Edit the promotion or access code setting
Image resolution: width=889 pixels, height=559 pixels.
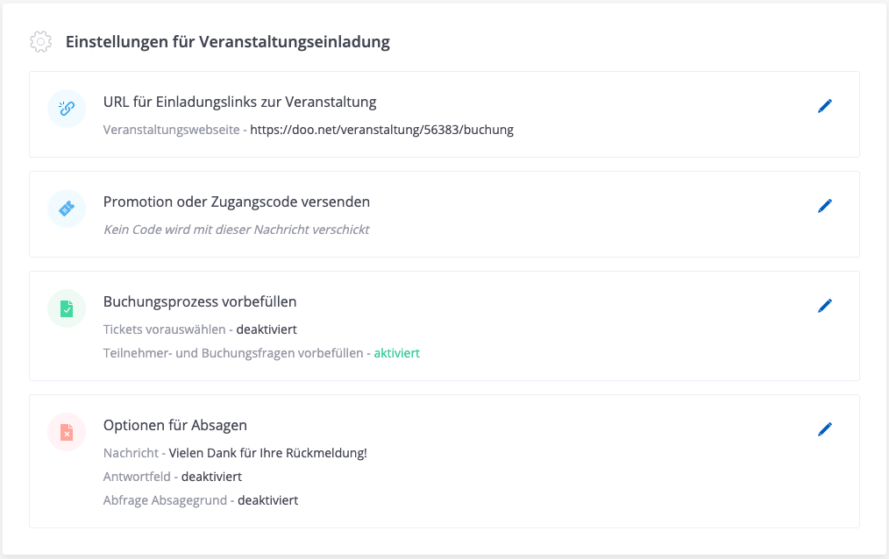point(824,206)
